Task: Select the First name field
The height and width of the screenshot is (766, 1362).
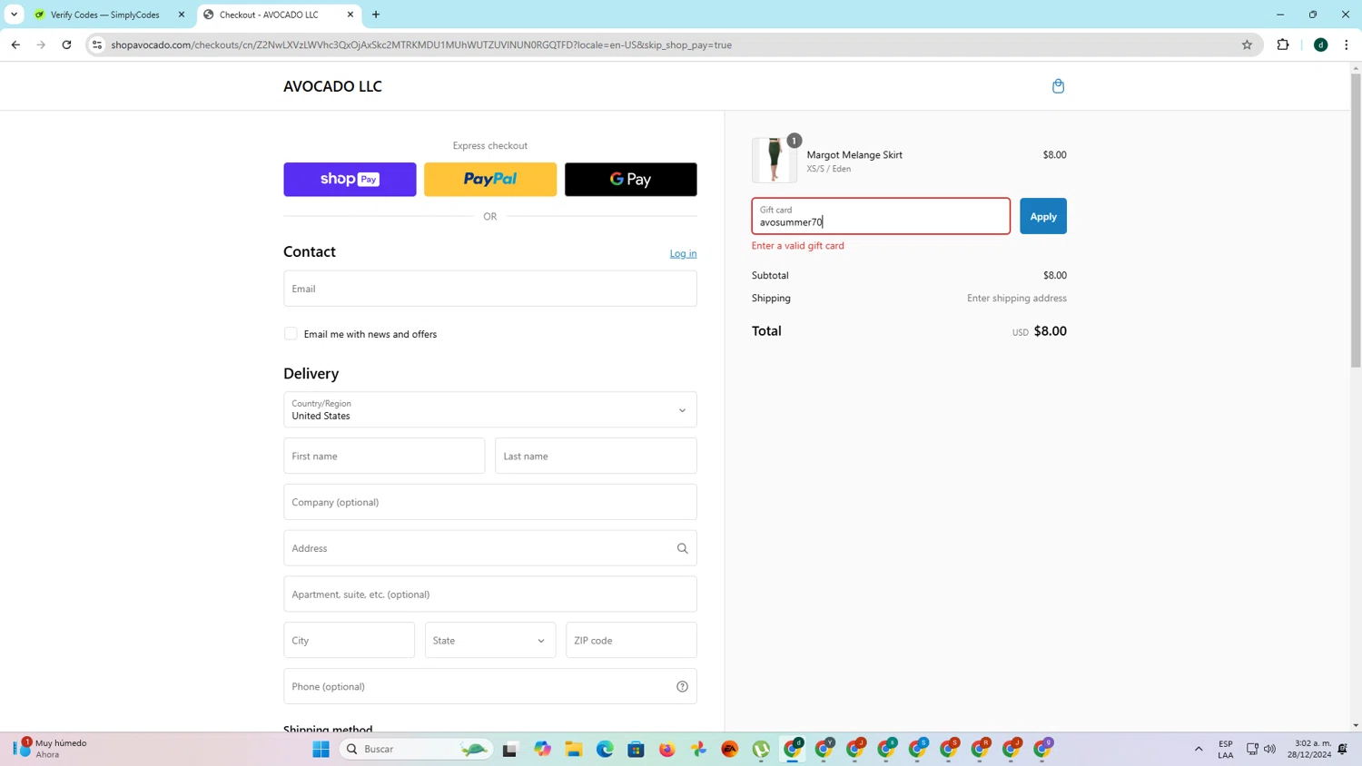Action: coord(384,456)
